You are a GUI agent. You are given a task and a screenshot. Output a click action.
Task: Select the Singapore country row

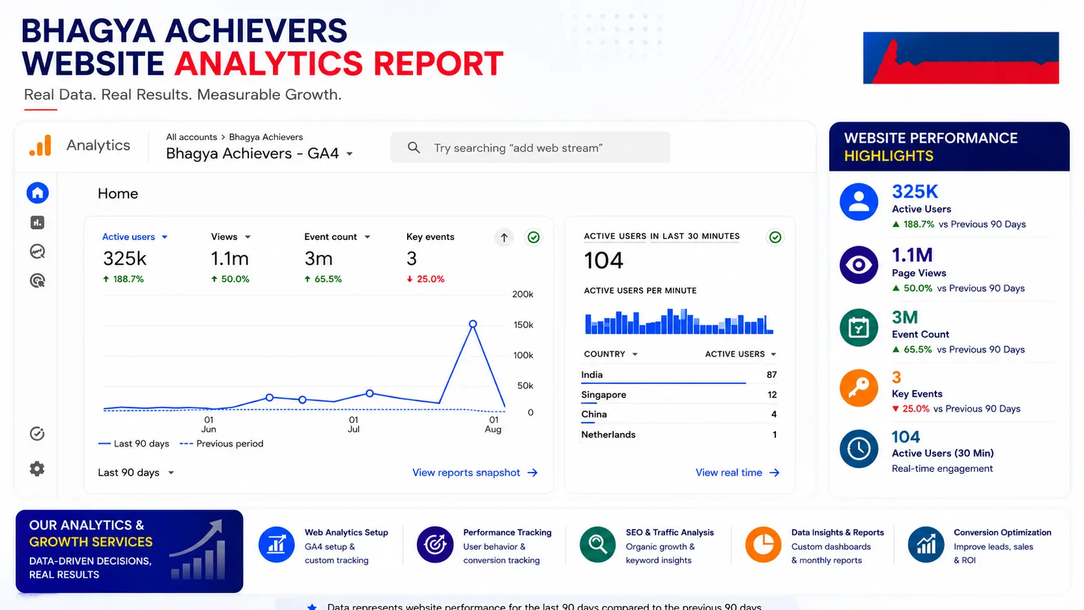pos(679,395)
